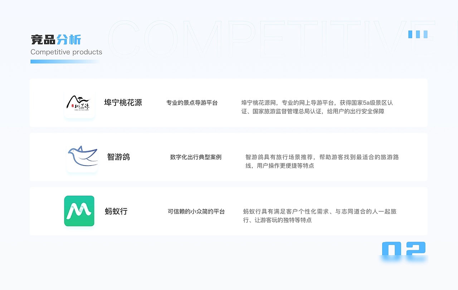Click the 蚂蚁行 description paragraph
The width and height of the screenshot is (458, 290).
pos(320,216)
